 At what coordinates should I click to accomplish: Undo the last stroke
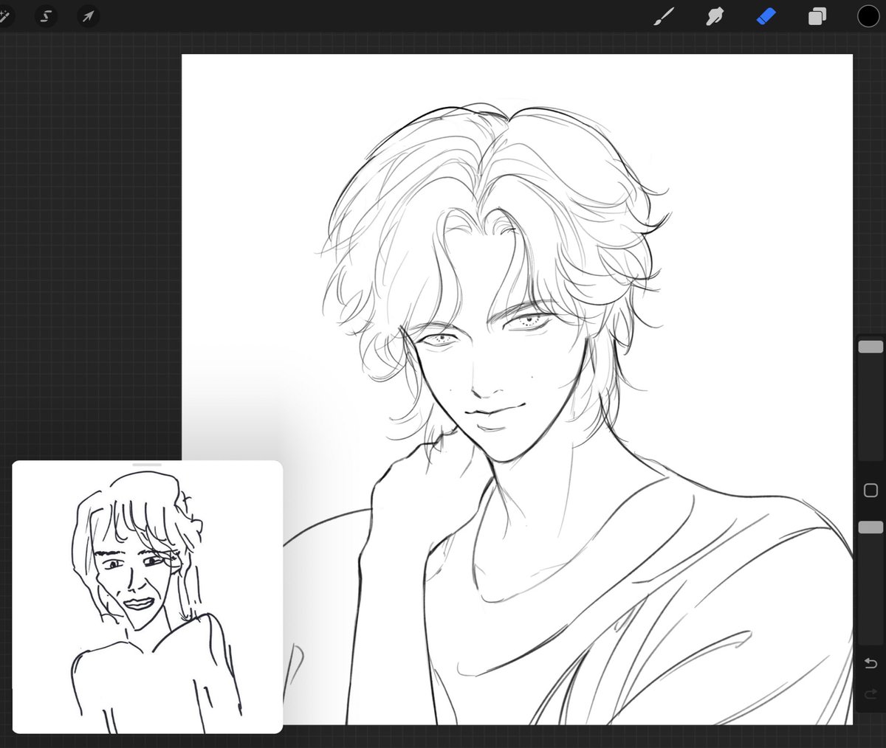pos(870,664)
